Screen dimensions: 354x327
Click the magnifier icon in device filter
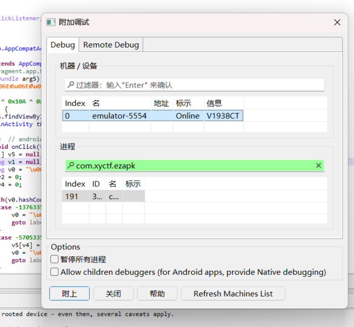click(70, 85)
